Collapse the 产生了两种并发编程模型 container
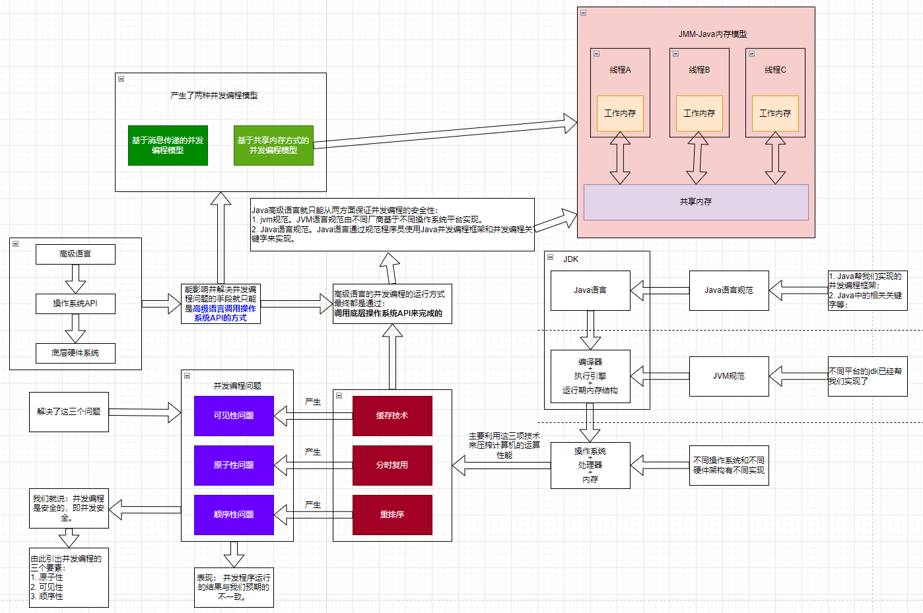Image resolution: width=923 pixels, height=613 pixels. coord(121,79)
